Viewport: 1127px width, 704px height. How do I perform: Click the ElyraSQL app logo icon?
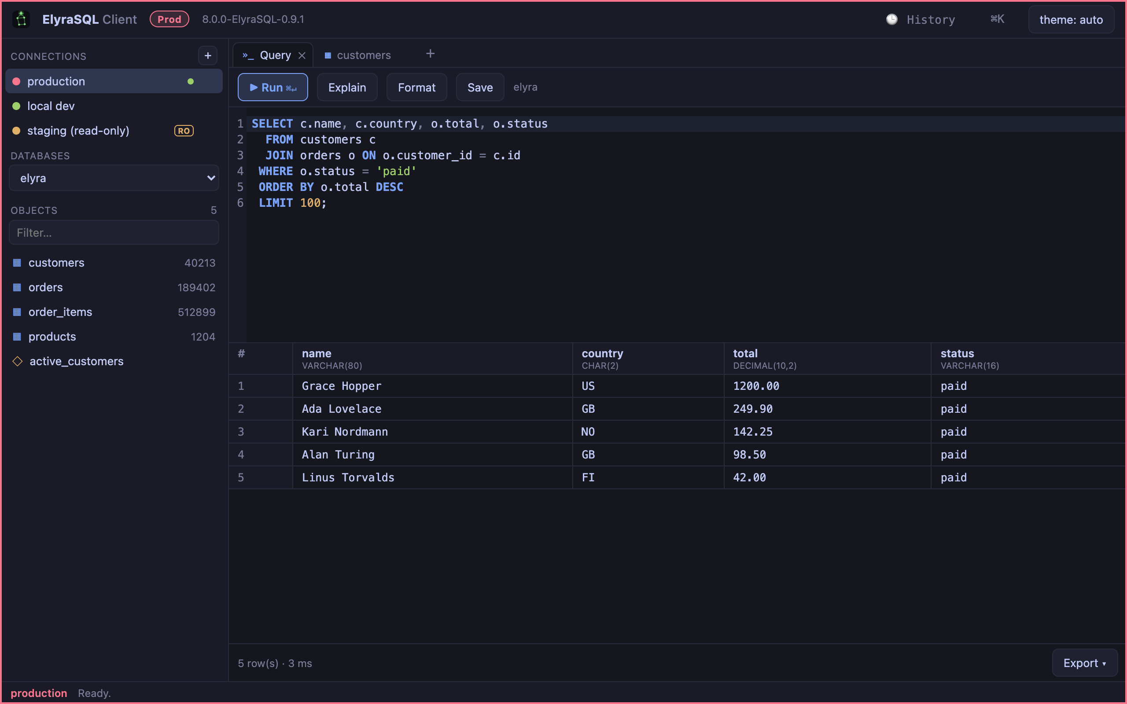coord(21,19)
